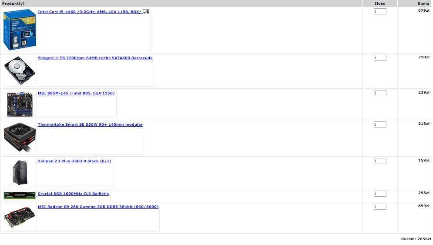Click the Suma column header
This screenshot has width=433, height=245.
(423, 3)
